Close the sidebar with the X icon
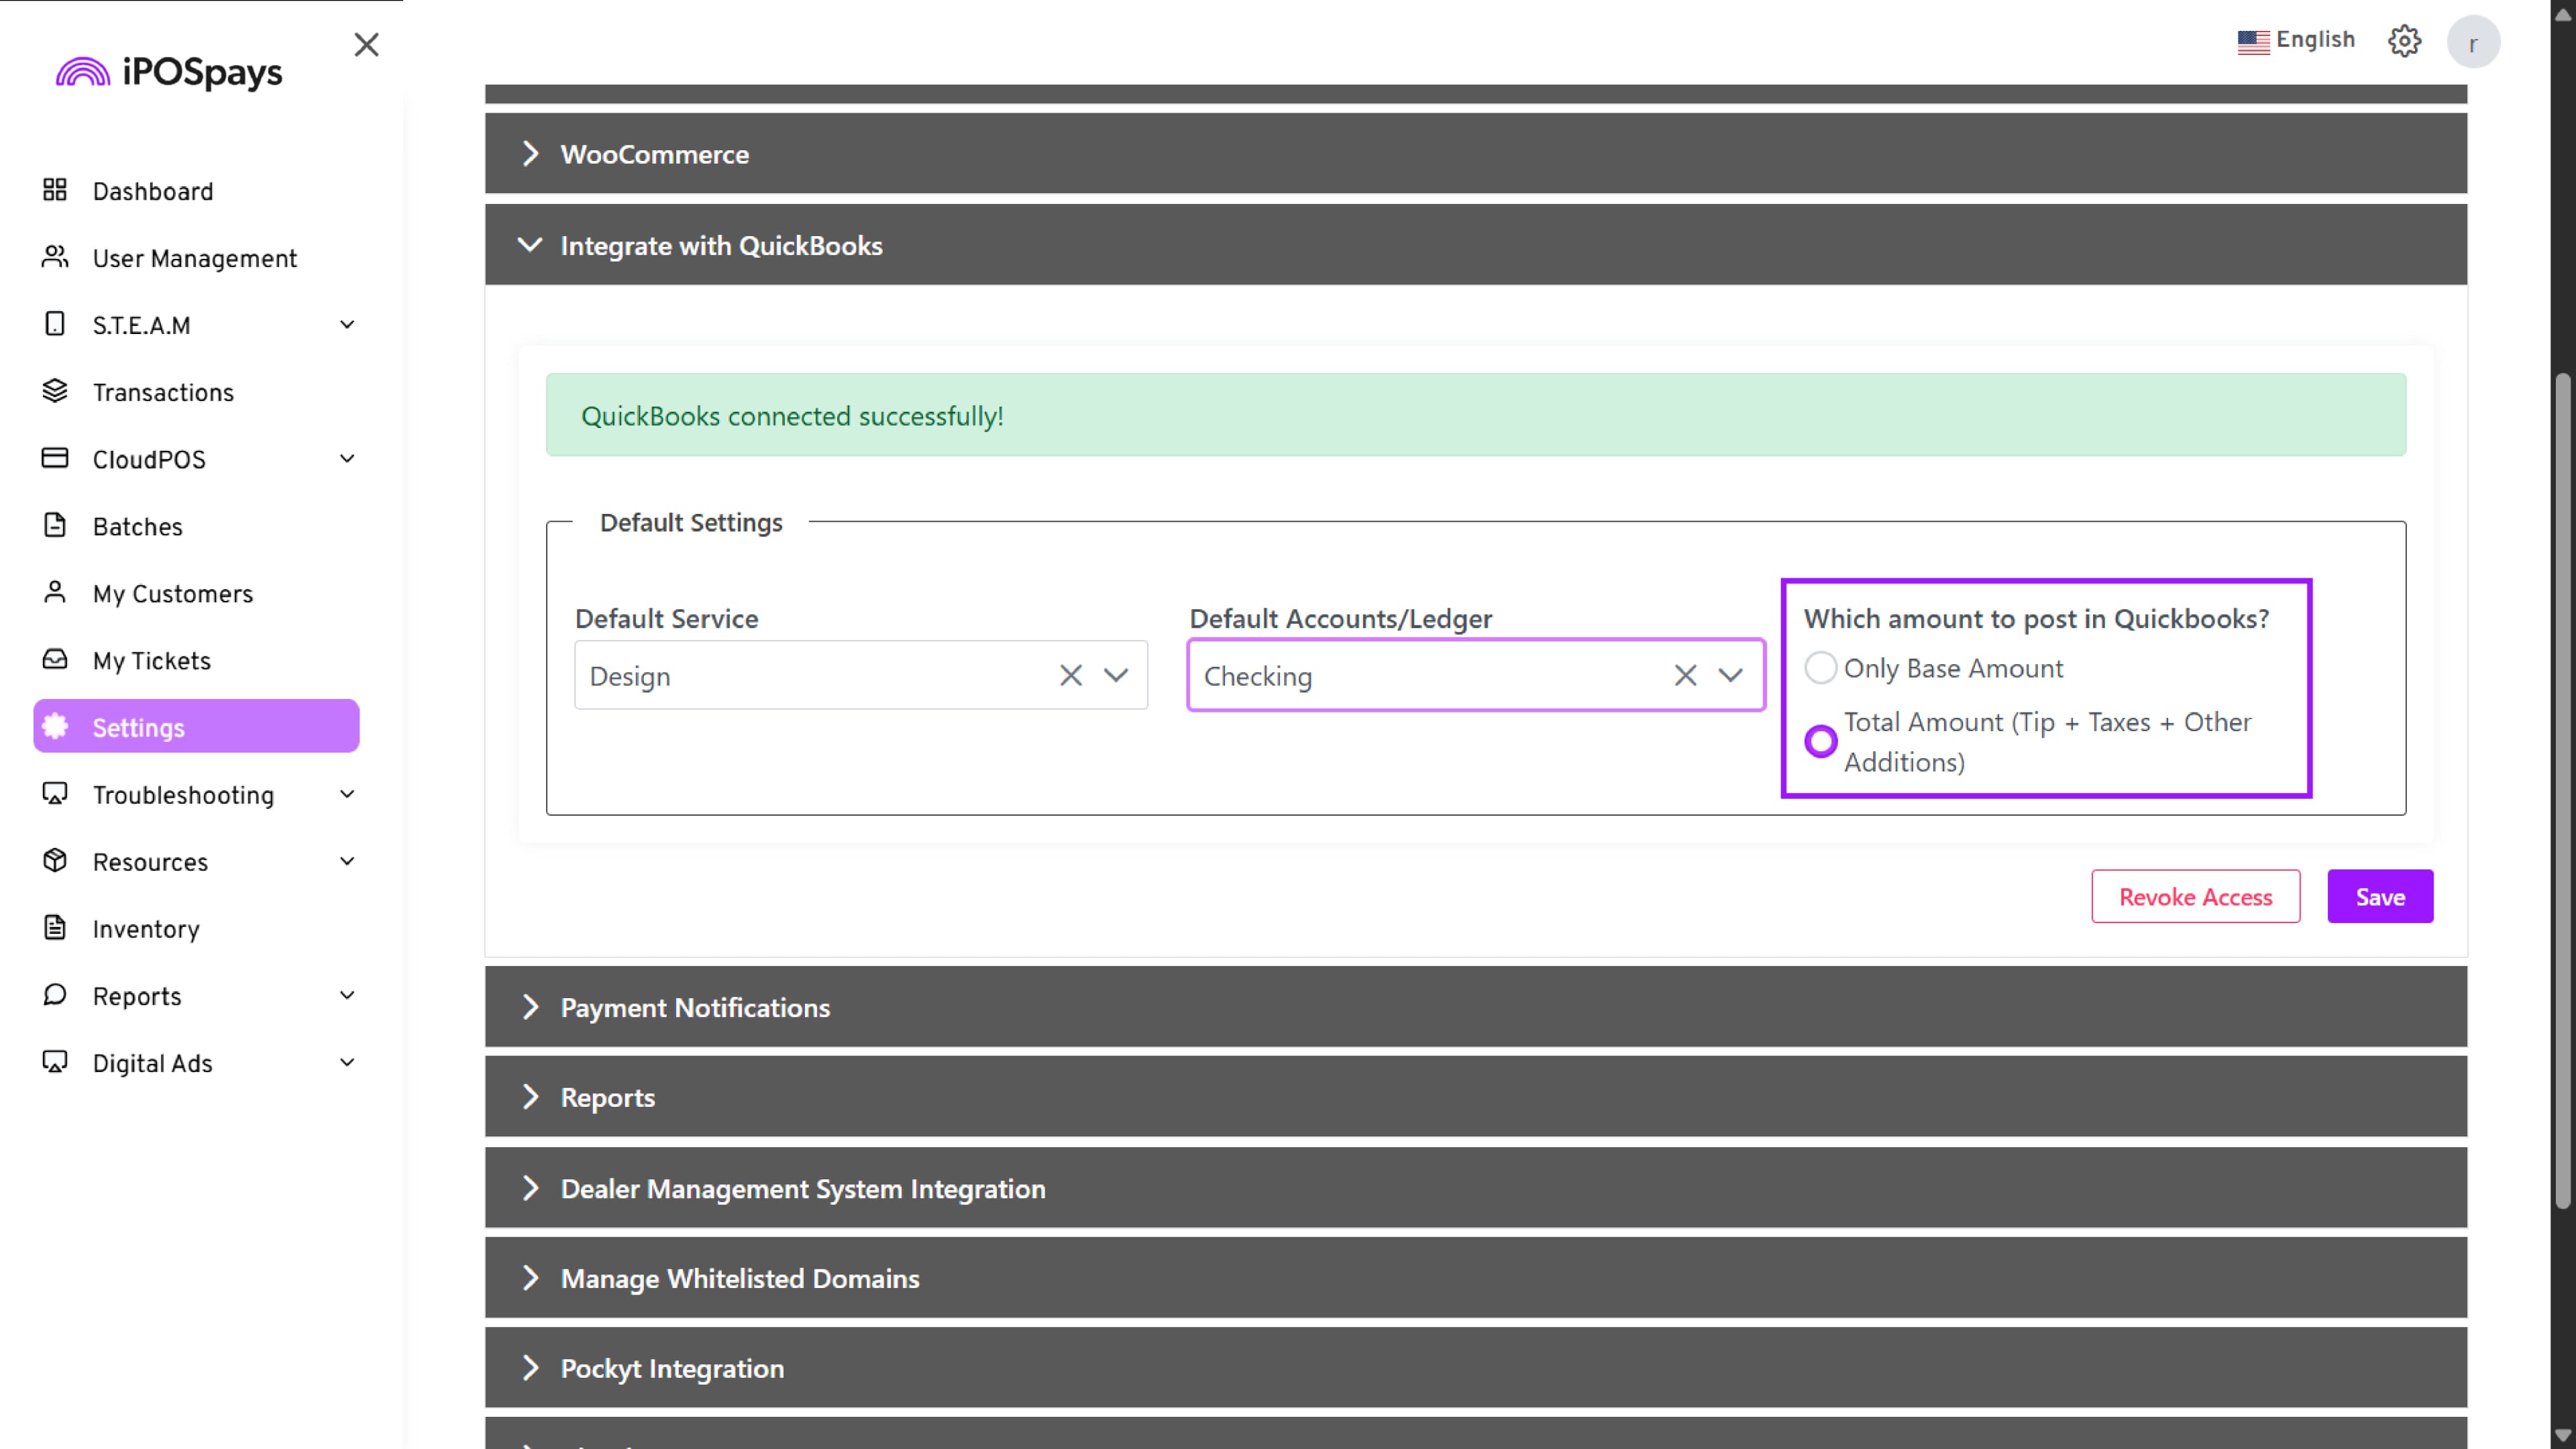Screen dimensions: 2576x1449 click(x=366, y=44)
